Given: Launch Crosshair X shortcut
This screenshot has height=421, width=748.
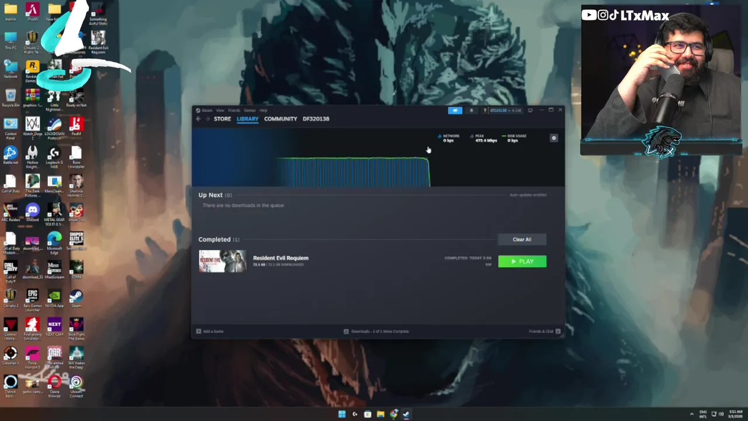Looking at the screenshot, I should 11,356.
